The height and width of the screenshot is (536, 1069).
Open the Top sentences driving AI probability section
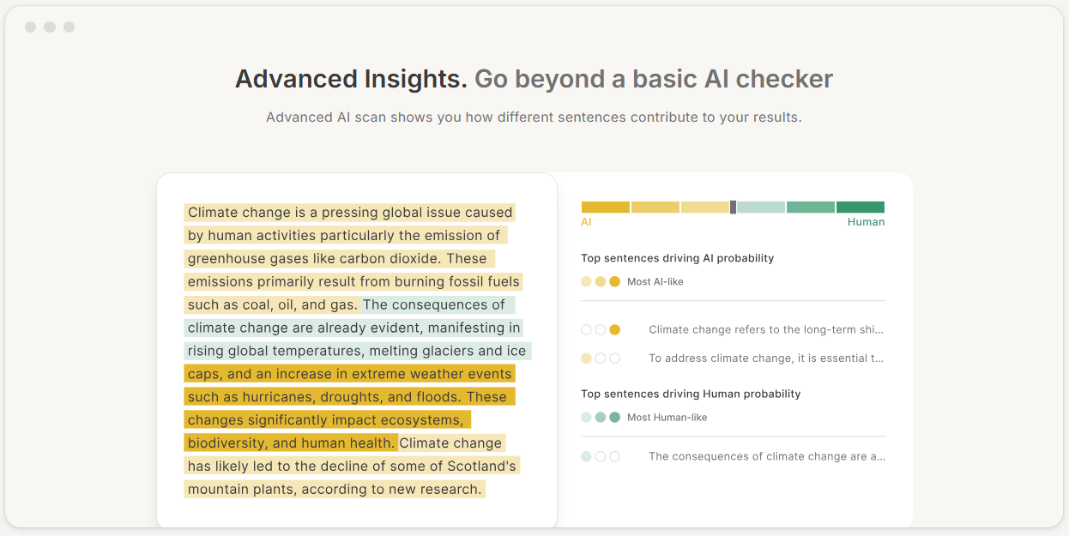(677, 257)
